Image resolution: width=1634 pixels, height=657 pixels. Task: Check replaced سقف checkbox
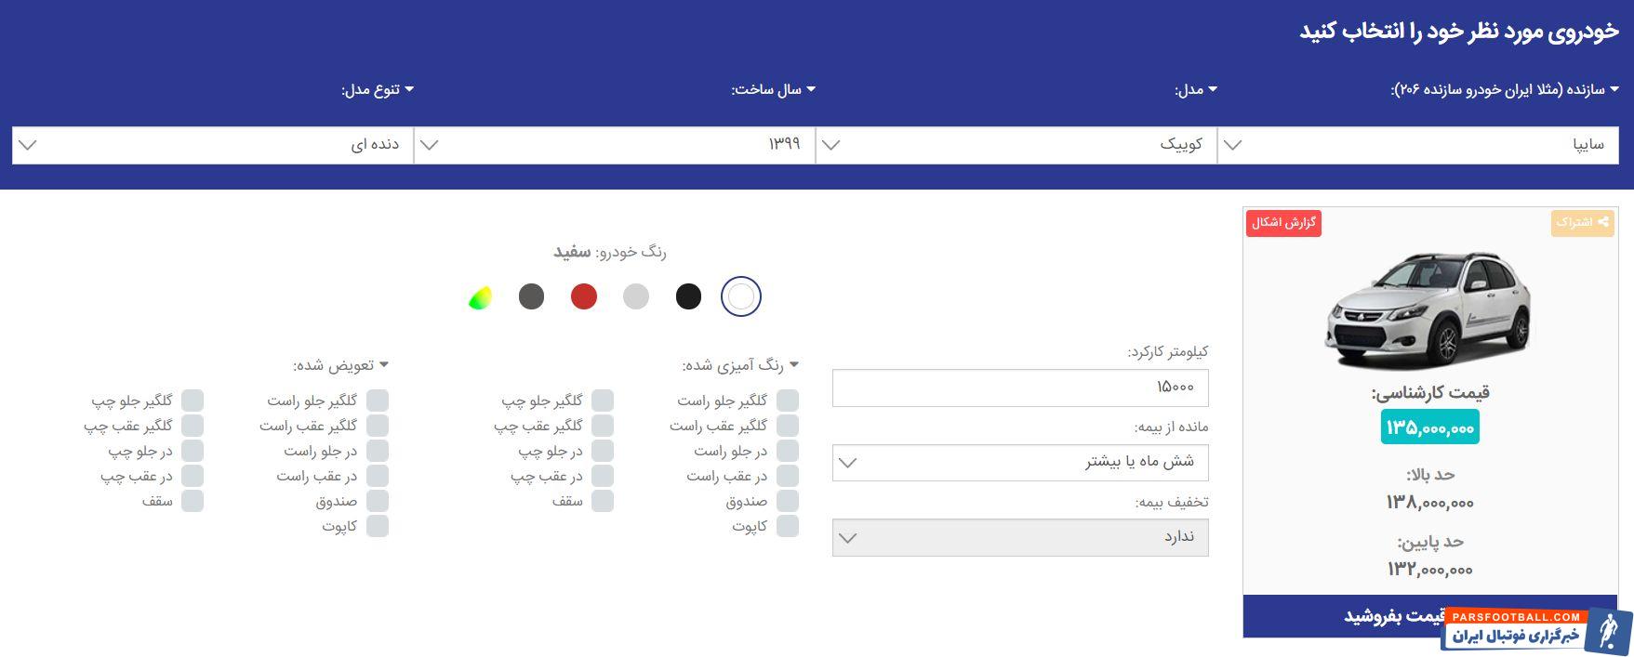point(193,501)
